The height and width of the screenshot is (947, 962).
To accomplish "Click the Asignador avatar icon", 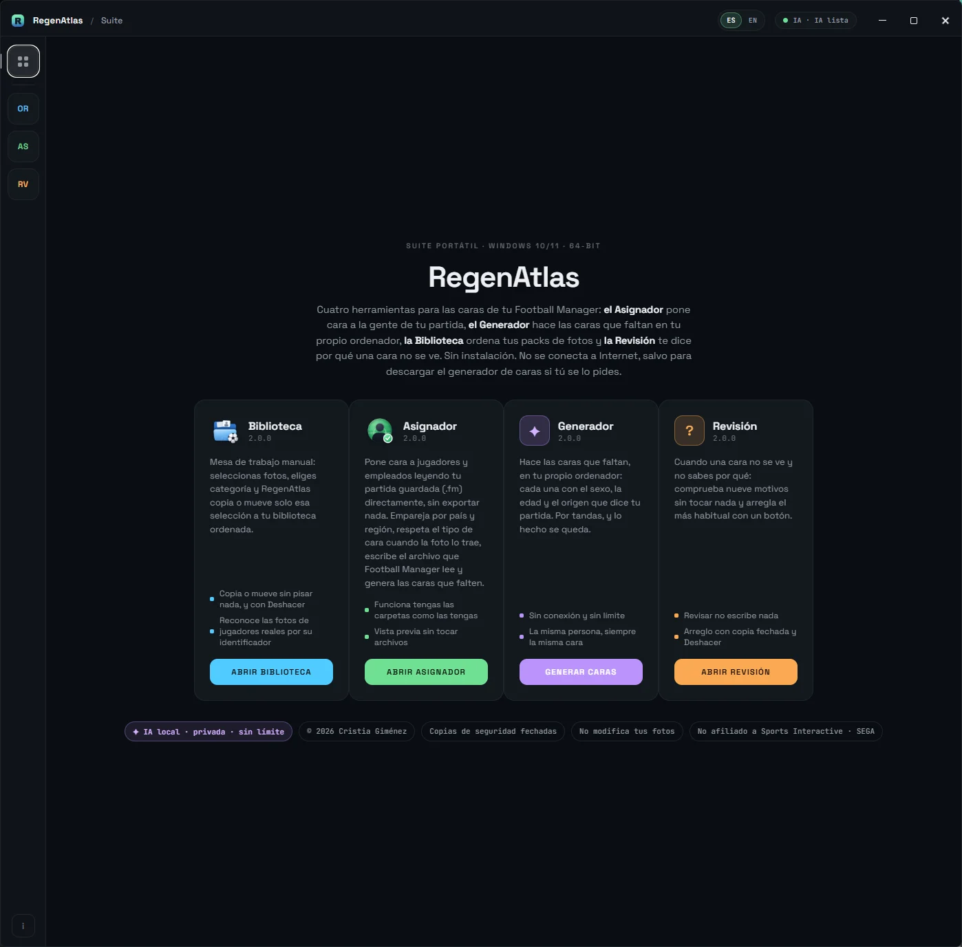I will tap(380, 431).
